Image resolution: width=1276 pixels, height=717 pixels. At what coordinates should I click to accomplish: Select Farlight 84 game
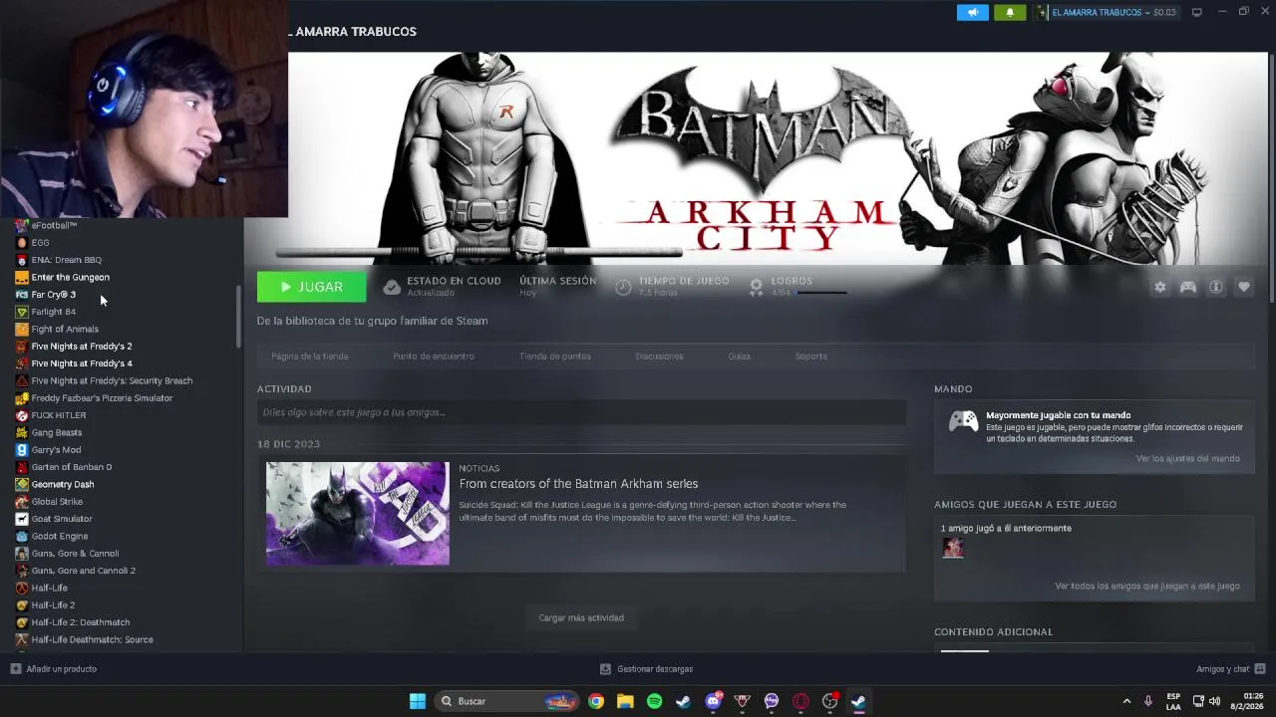click(x=53, y=312)
